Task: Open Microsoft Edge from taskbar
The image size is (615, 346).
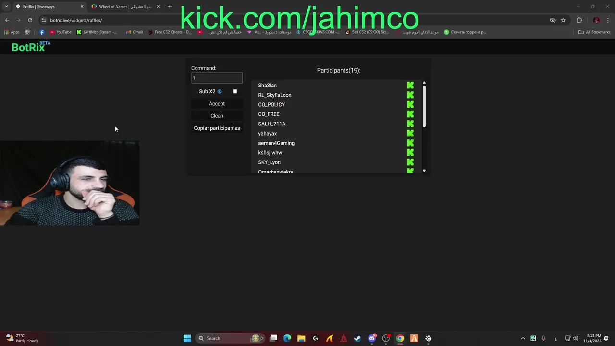Action: (287, 338)
